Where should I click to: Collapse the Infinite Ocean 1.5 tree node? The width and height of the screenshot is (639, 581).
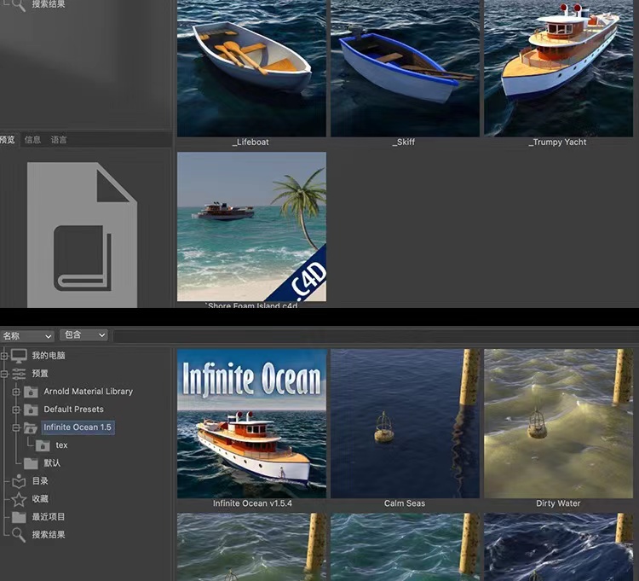point(15,427)
